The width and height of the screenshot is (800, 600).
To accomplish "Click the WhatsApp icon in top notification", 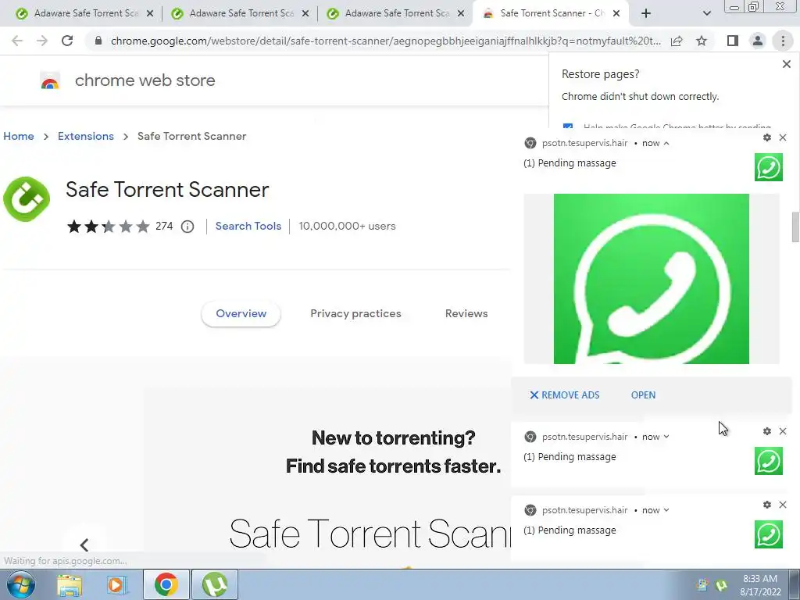I will [769, 167].
